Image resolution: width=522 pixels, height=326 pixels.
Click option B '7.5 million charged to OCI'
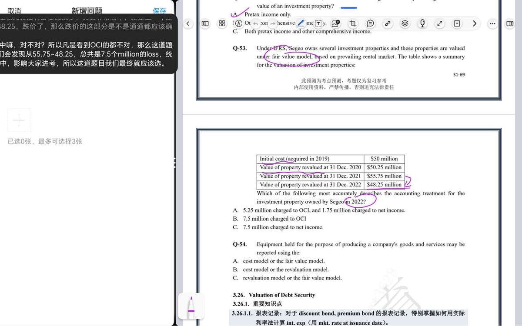point(269,219)
